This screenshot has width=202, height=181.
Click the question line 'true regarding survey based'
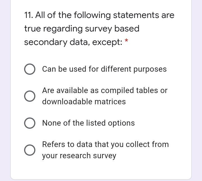pos(82,29)
